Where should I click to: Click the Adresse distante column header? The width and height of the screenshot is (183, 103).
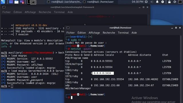click(x=140, y=55)
